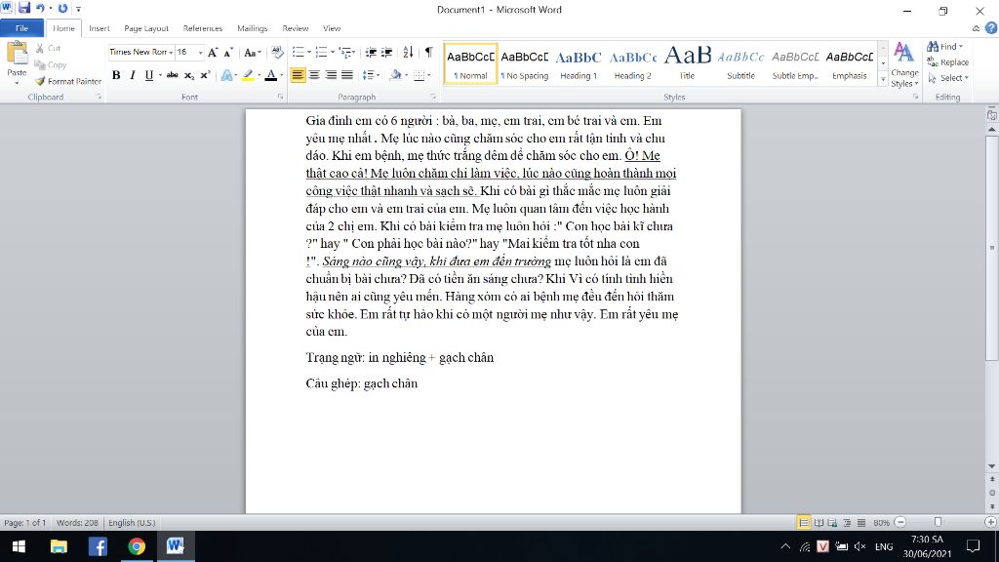Open the Select dropdown in Editing
Viewport: 999px width, 562px height.
[x=948, y=78]
